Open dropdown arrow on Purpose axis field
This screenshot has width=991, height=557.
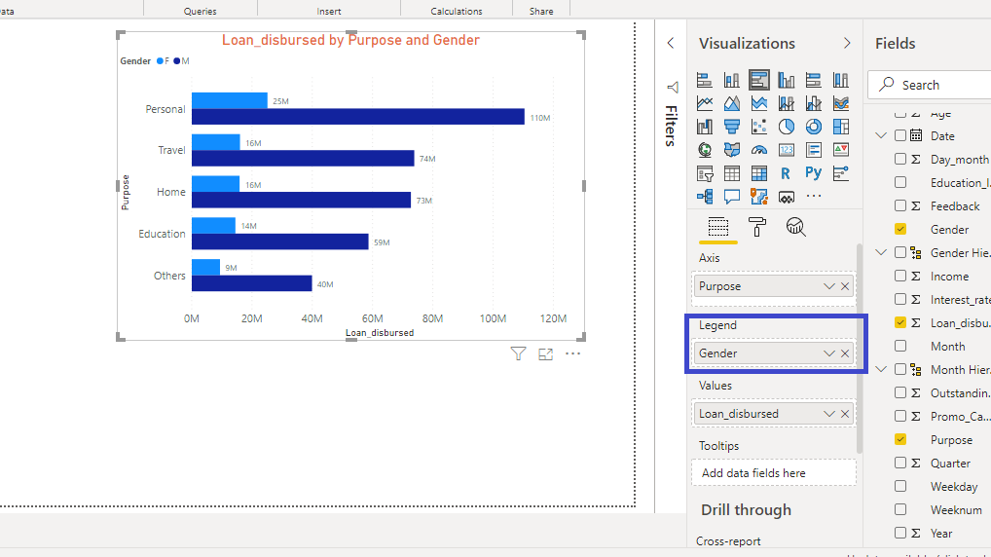coord(828,286)
